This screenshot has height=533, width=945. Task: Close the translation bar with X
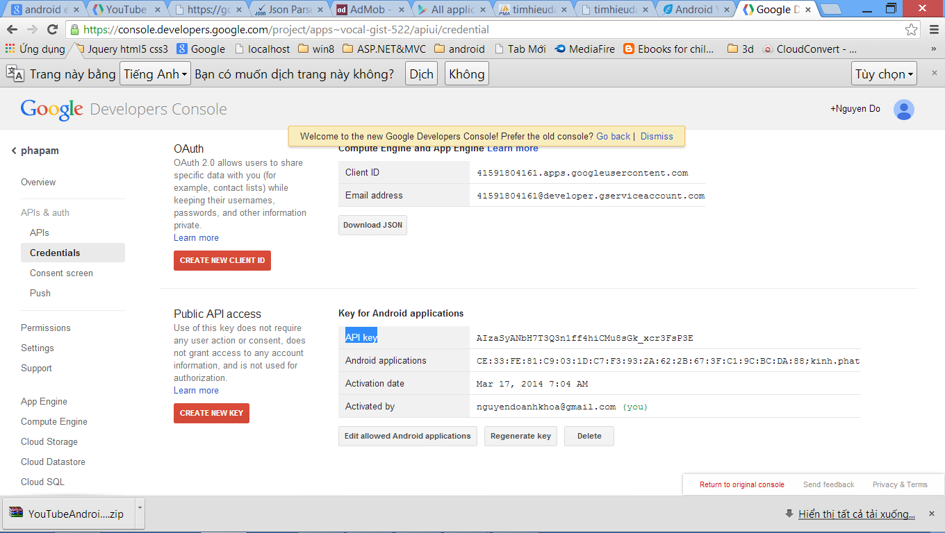click(x=935, y=73)
